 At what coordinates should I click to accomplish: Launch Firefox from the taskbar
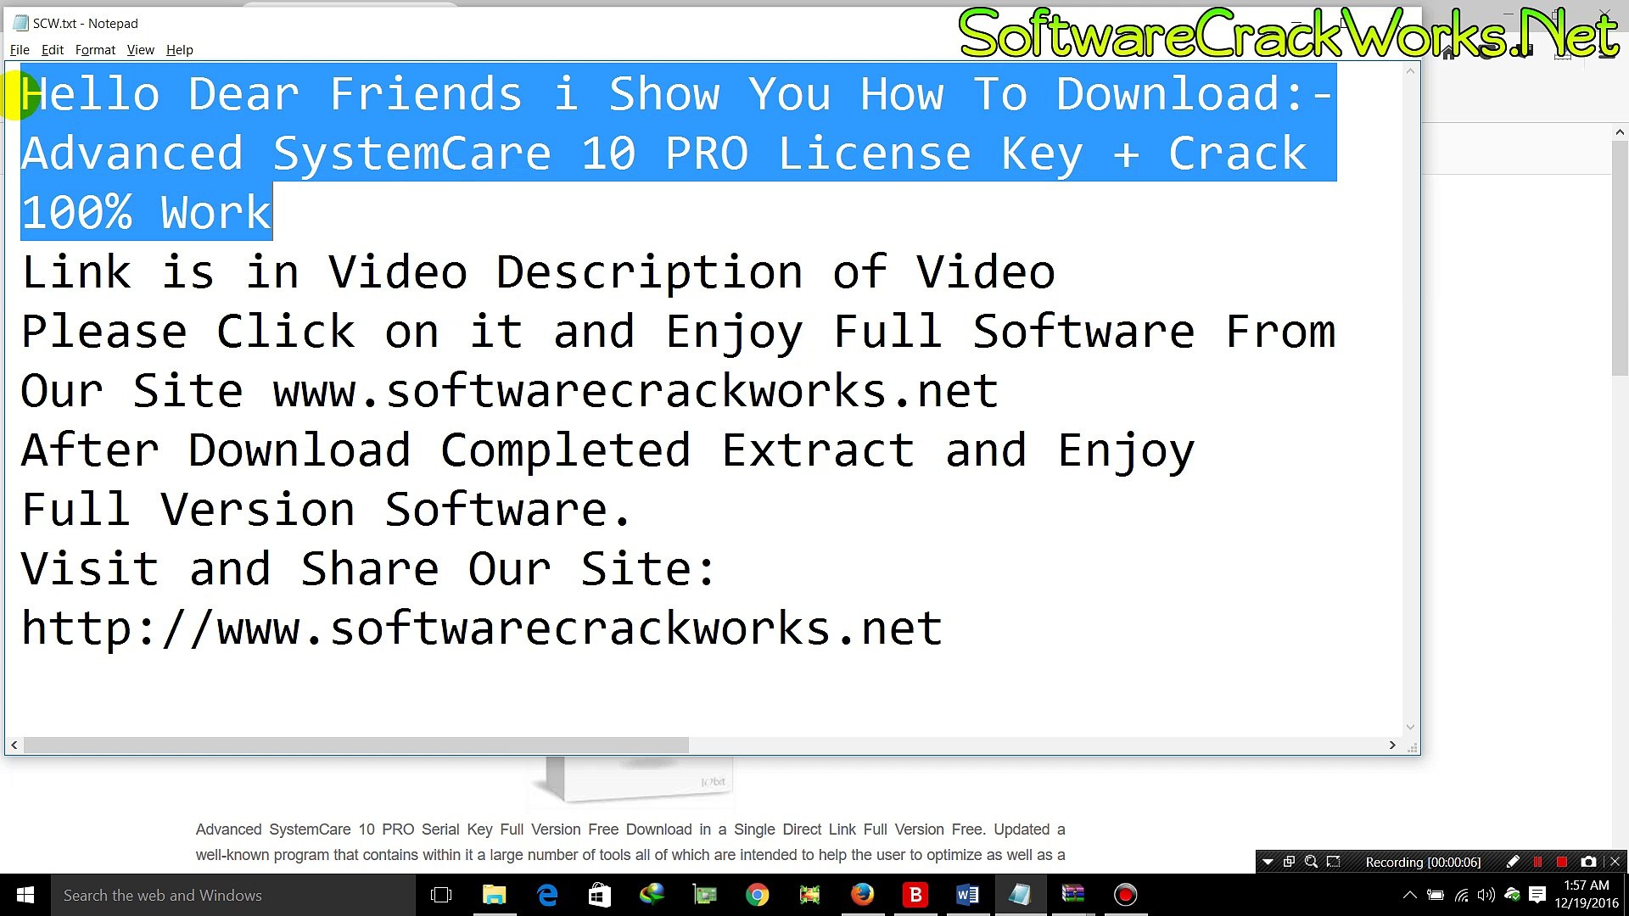(862, 895)
